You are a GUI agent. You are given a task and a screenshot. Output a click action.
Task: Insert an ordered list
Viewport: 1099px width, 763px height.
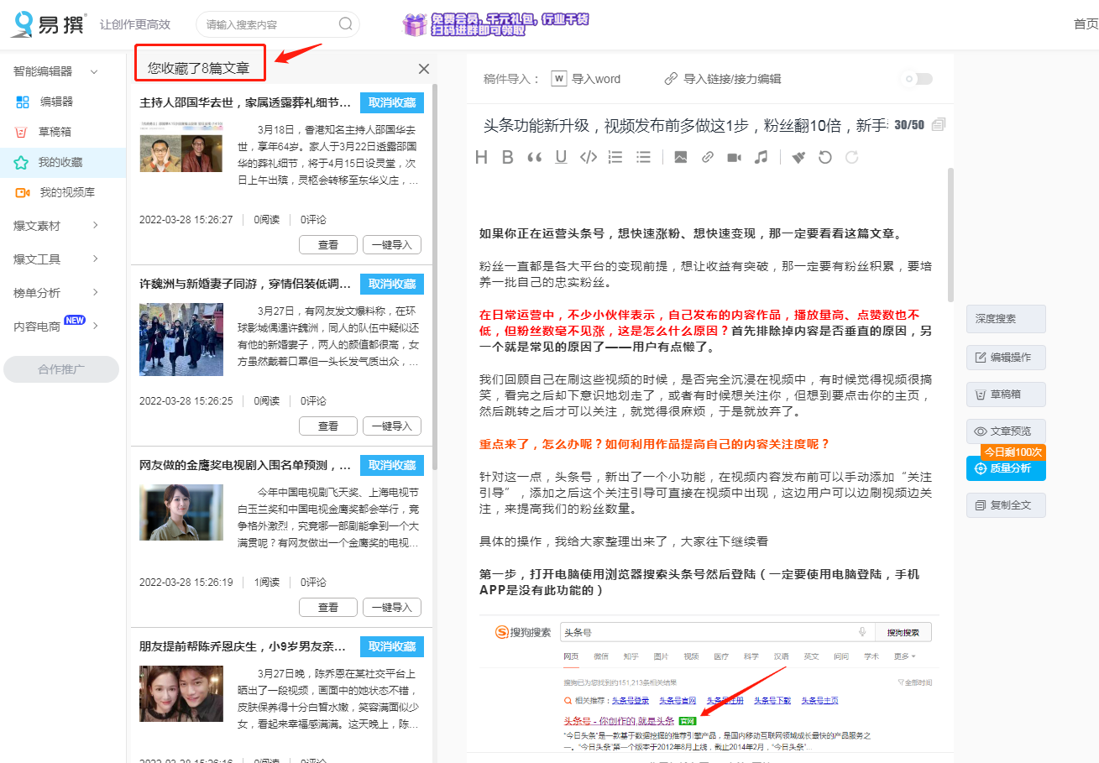[615, 157]
